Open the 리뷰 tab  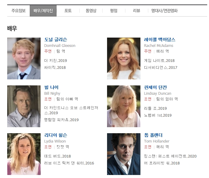(x=137, y=11)
